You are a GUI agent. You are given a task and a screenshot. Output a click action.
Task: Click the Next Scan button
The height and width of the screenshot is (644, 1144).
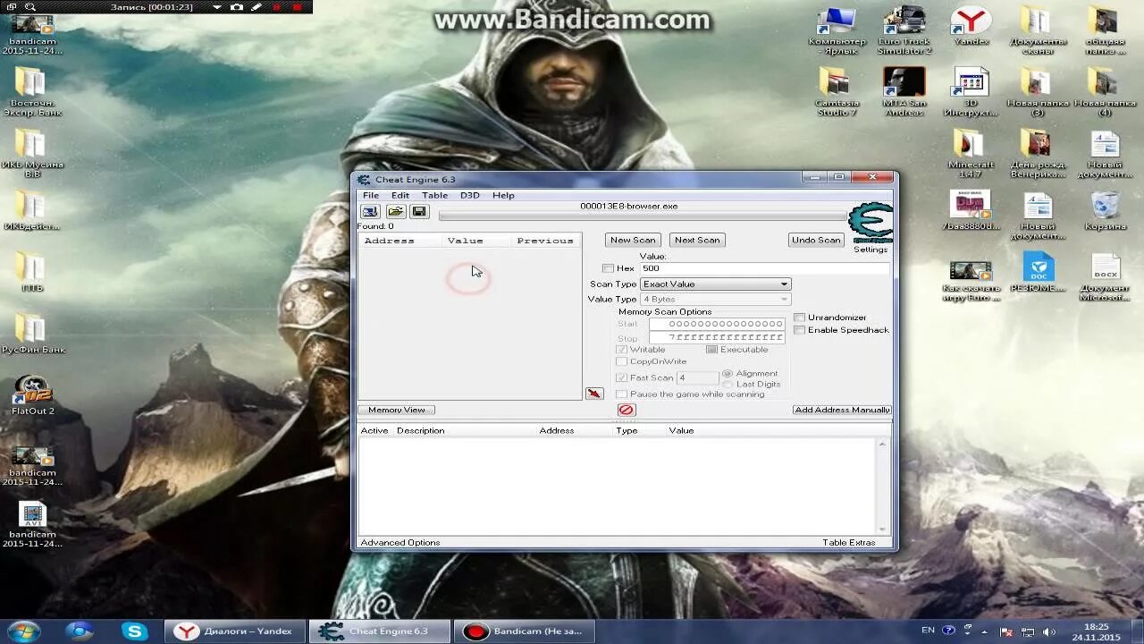[x=697, y=240]
